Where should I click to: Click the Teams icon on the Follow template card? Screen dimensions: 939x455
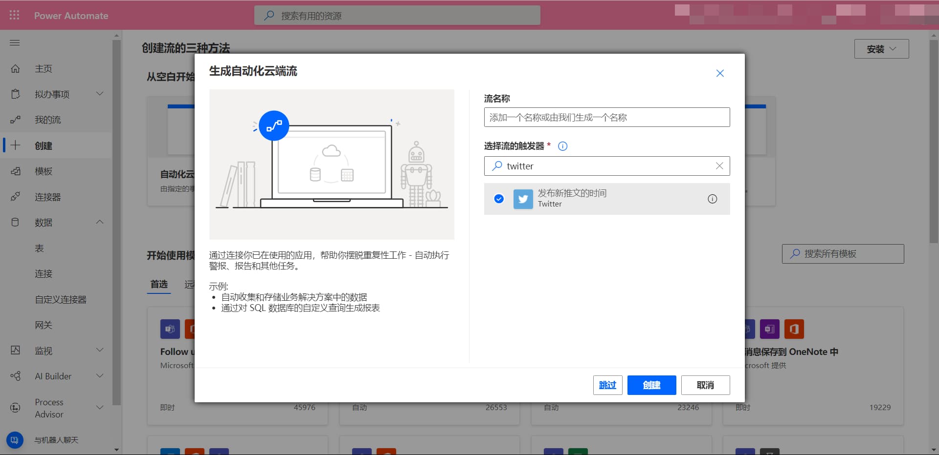[170, 329]
